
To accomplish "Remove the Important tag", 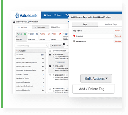I will click(118, 36).
